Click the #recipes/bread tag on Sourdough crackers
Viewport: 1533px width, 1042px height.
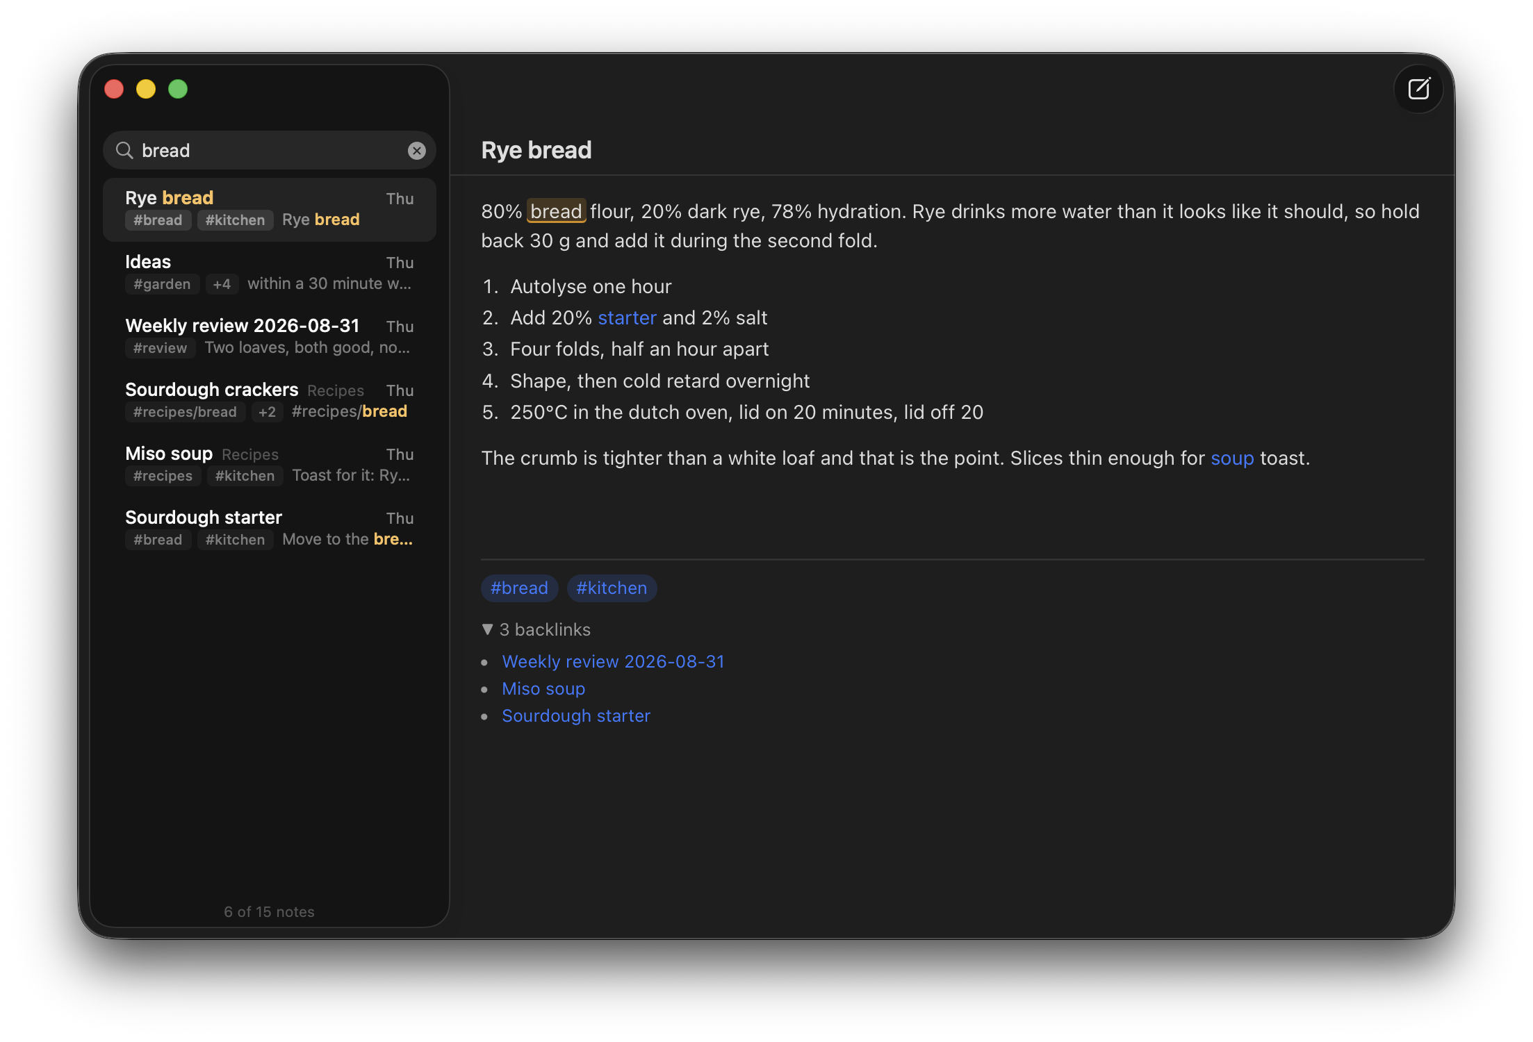(185, 412)
